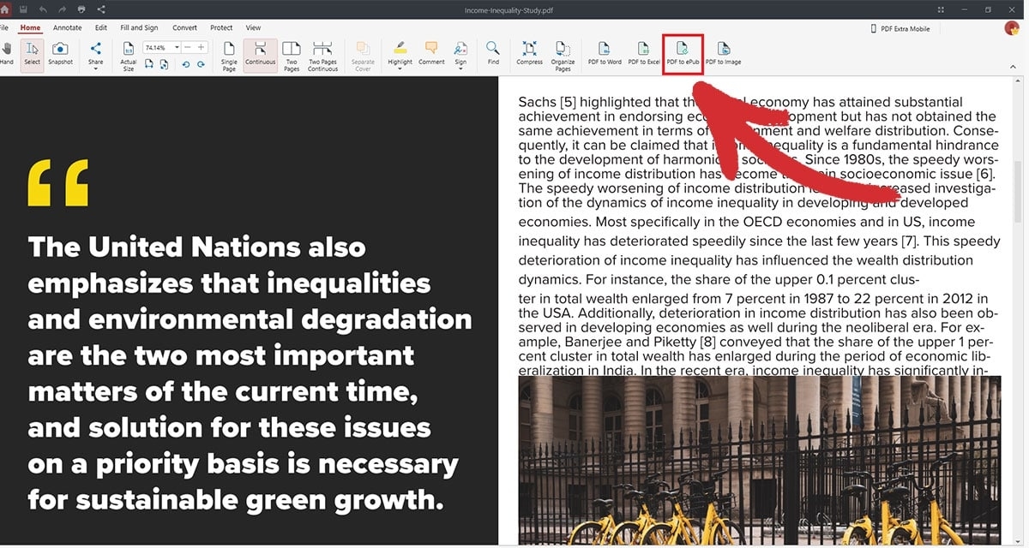Select the Highlight tool
The height and width of the screenshot is (548, 1029).
[400, 51]
